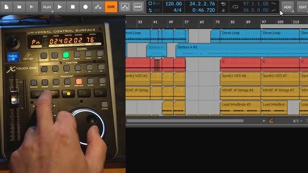Disable the orange OVR overdub button
Screen dimensions: 308x173
(x=111, y=7)
